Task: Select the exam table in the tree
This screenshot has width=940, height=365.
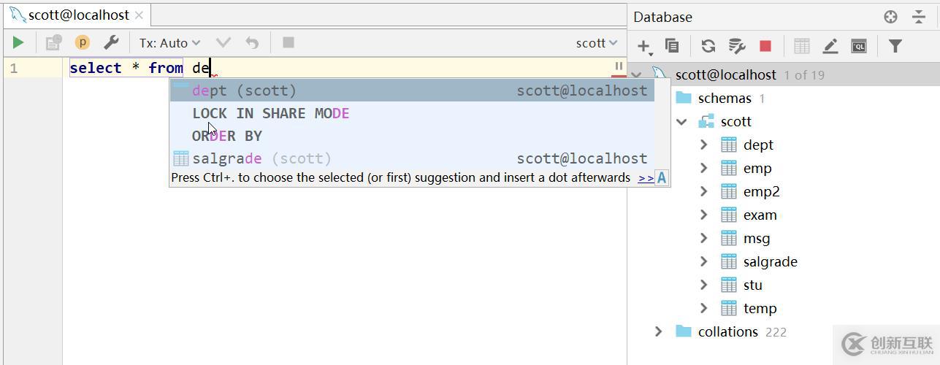Action: tap(760, 215)
